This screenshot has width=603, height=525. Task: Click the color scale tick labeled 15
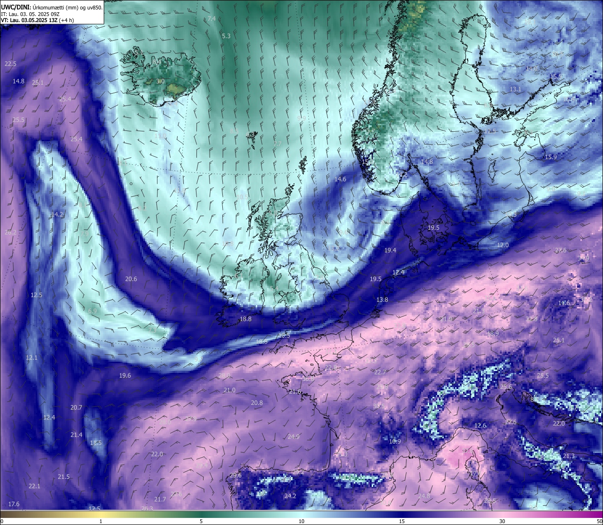click(x=402, y=521)
